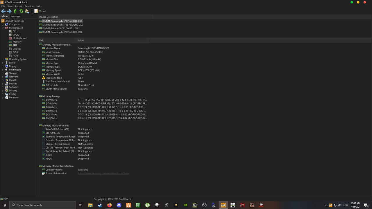Open the ACPI page in the tree
The height and width of the screenshot is (209, 372).
pos(15,56)
